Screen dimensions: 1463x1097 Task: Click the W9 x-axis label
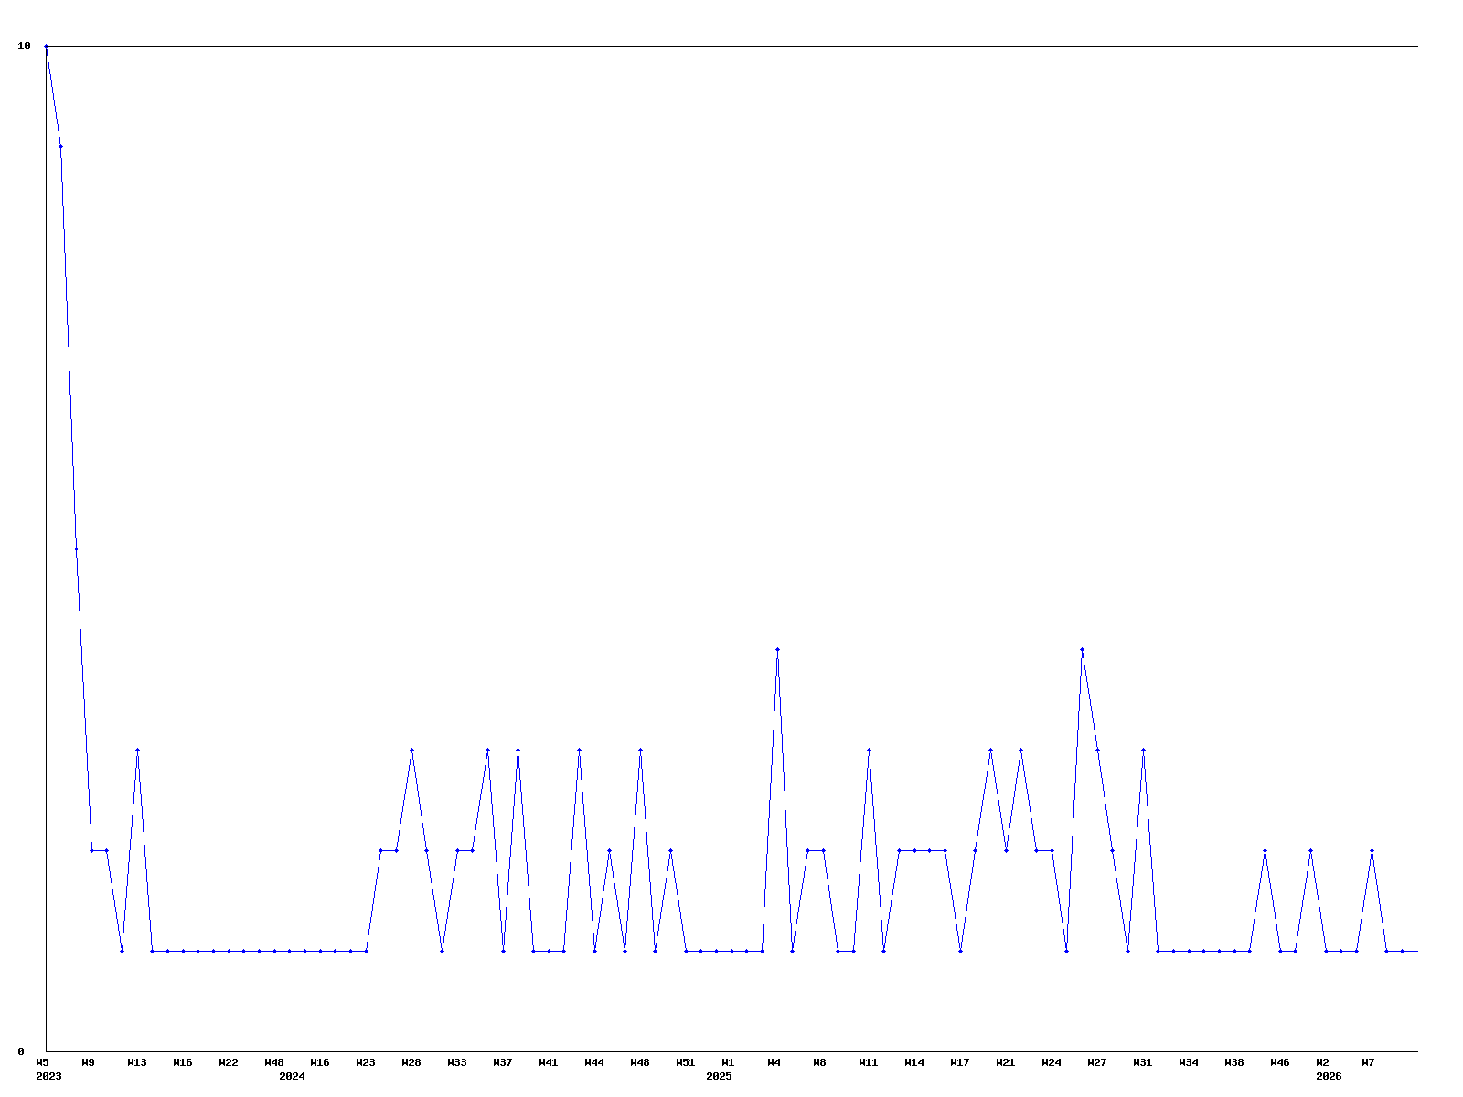(89, 1062)
